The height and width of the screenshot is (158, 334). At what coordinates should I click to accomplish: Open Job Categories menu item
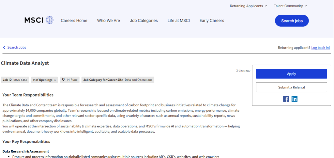click(144, 21)
